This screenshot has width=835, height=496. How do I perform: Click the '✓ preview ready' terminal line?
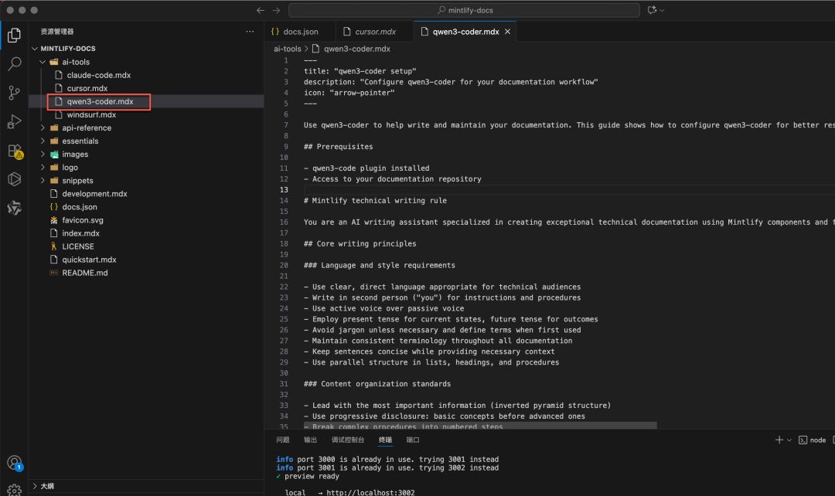tap(308, 477)
